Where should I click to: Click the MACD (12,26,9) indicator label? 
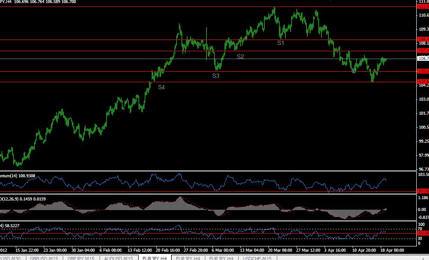coord(23,199)
